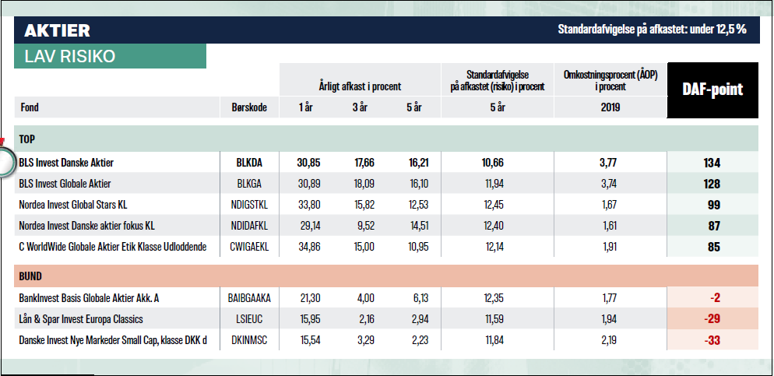The height and width of the screenshot is (376, 774).
Task: Click the 2019 sub-header
Action: [610, 107]
